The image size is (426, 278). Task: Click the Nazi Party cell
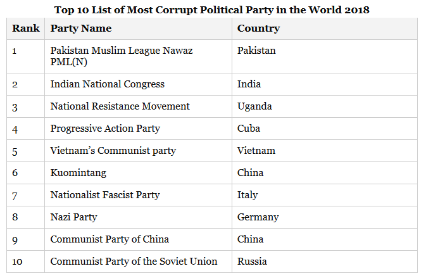point(74,217)
